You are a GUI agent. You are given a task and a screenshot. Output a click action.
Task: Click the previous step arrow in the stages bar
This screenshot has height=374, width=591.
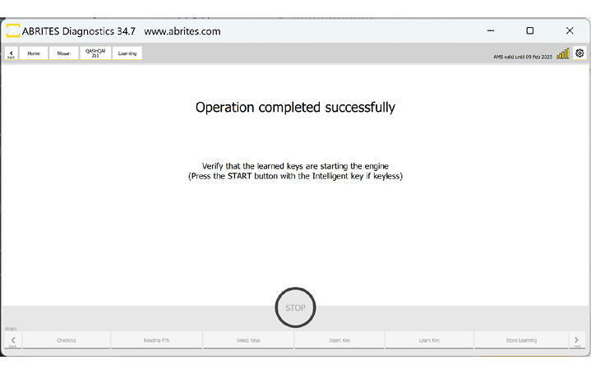(x=12, y=340)
